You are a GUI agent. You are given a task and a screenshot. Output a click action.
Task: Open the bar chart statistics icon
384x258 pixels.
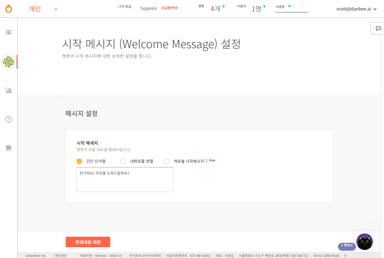[x=9, y=90]
